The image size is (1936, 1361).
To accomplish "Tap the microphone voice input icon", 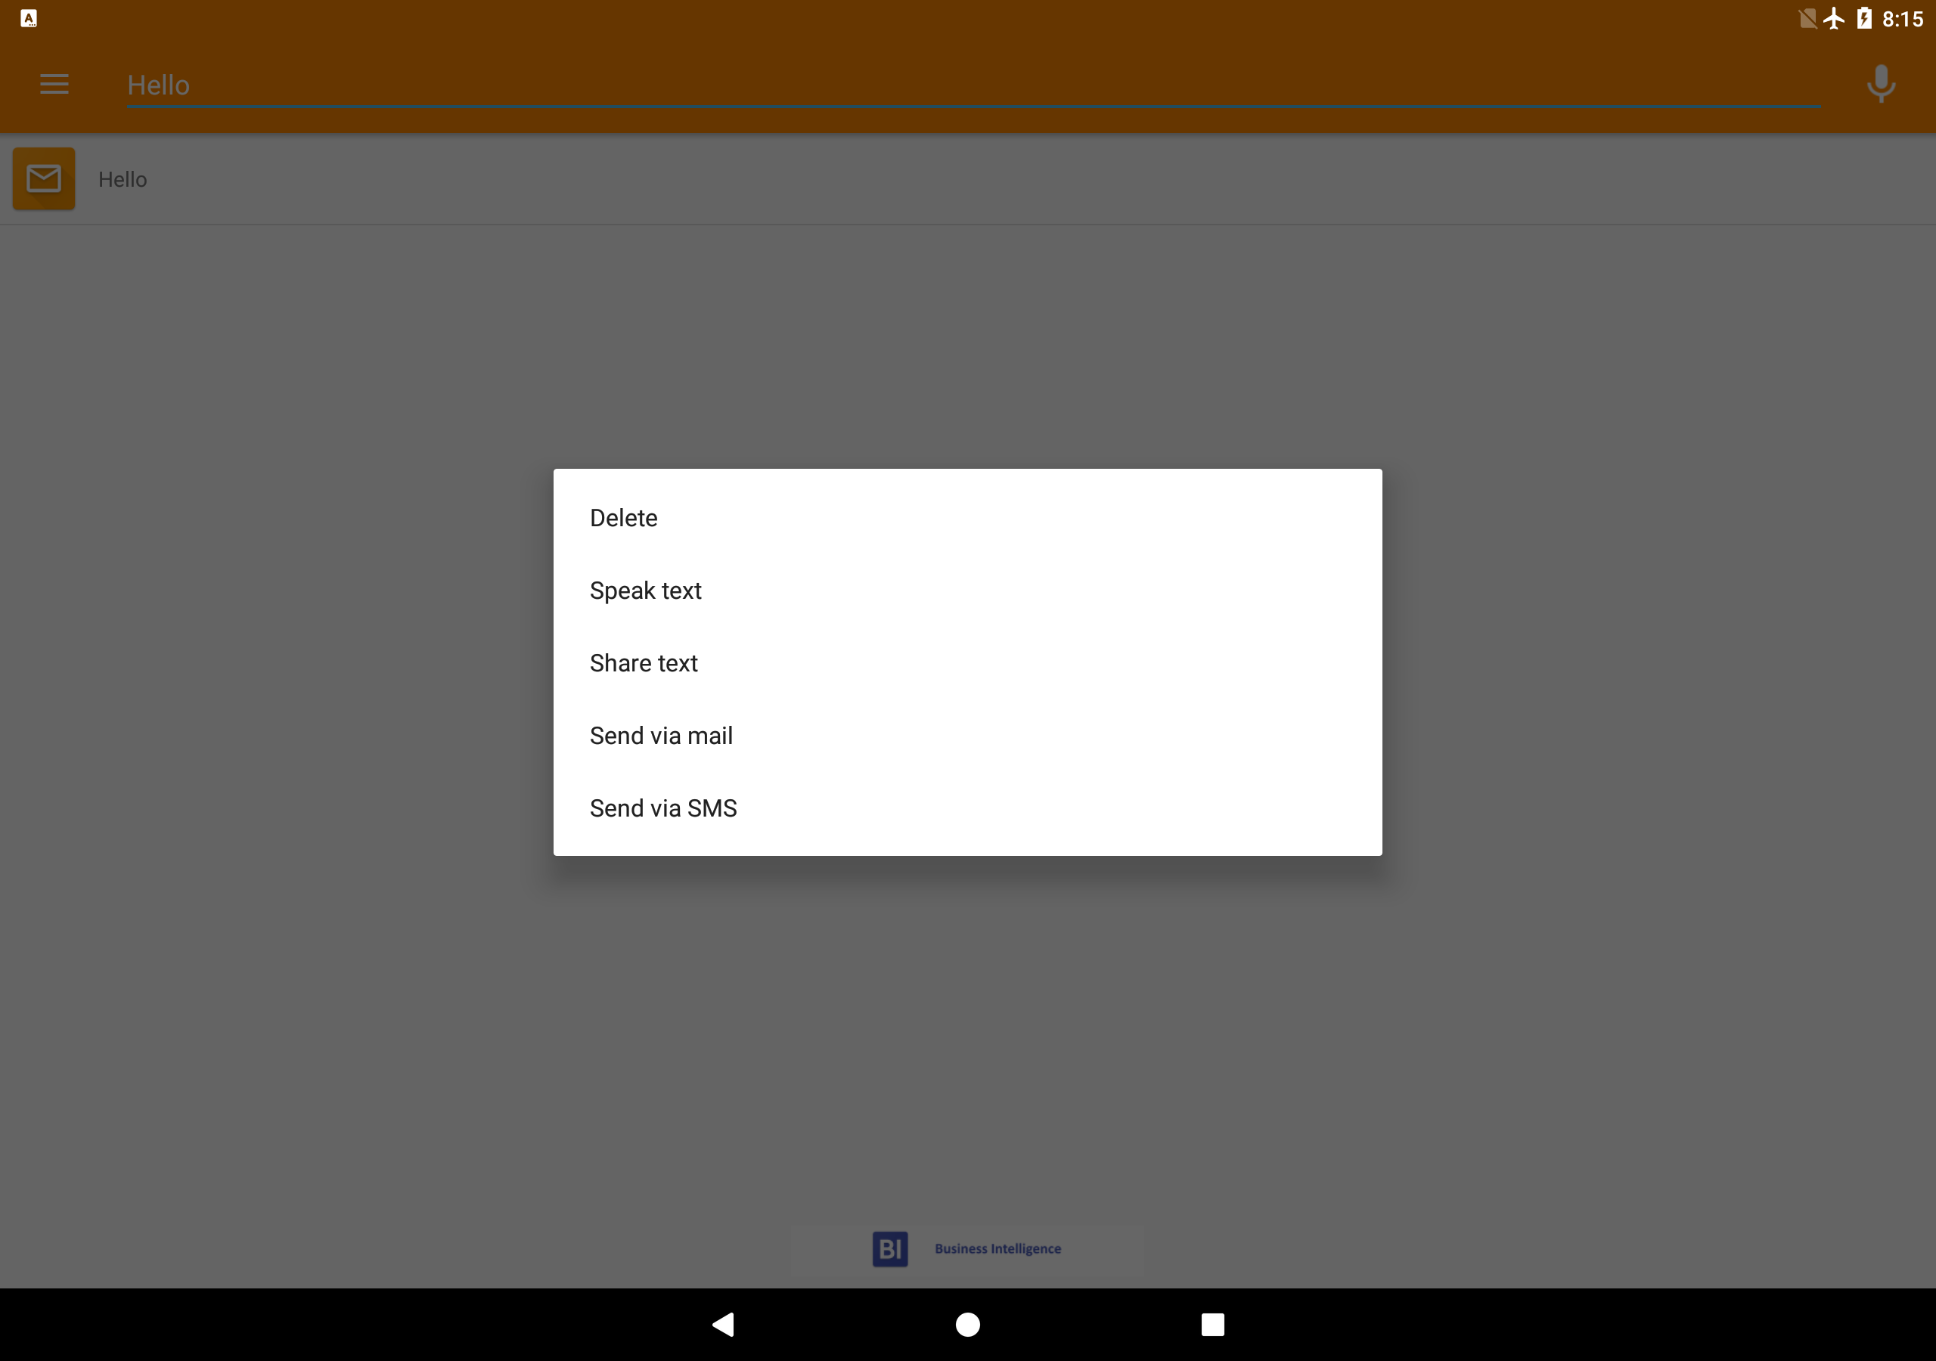I will click(1880, 83).
